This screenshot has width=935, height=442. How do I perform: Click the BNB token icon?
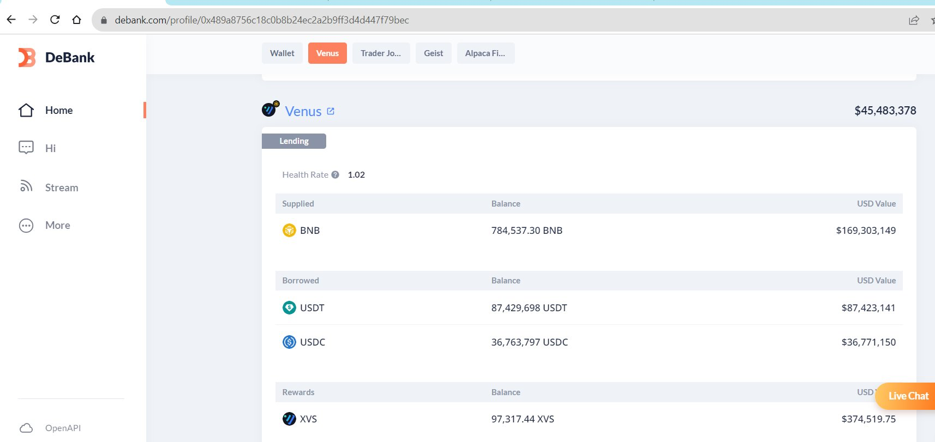click(289, 231)
